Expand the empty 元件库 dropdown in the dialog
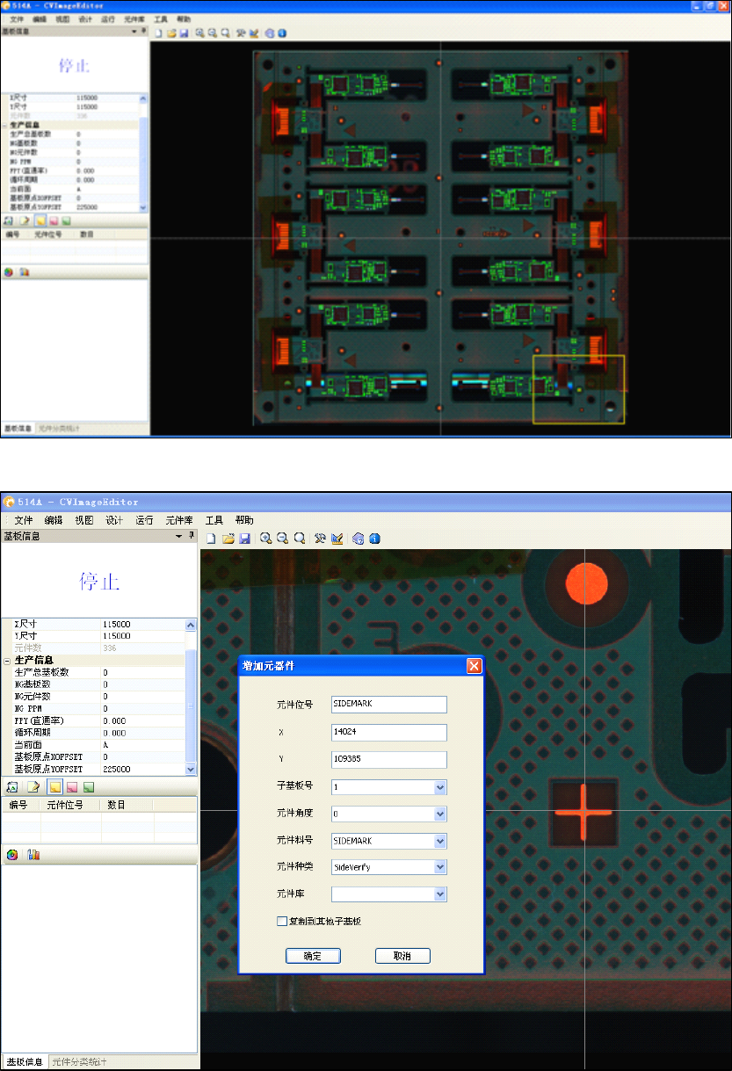The height and width of the screenshot is (1071, 732). 440,894
